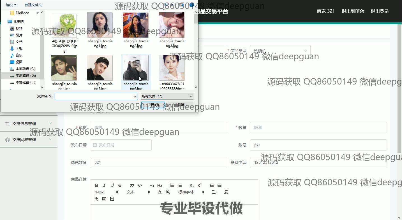Click the insert link icon

point(96,199)
